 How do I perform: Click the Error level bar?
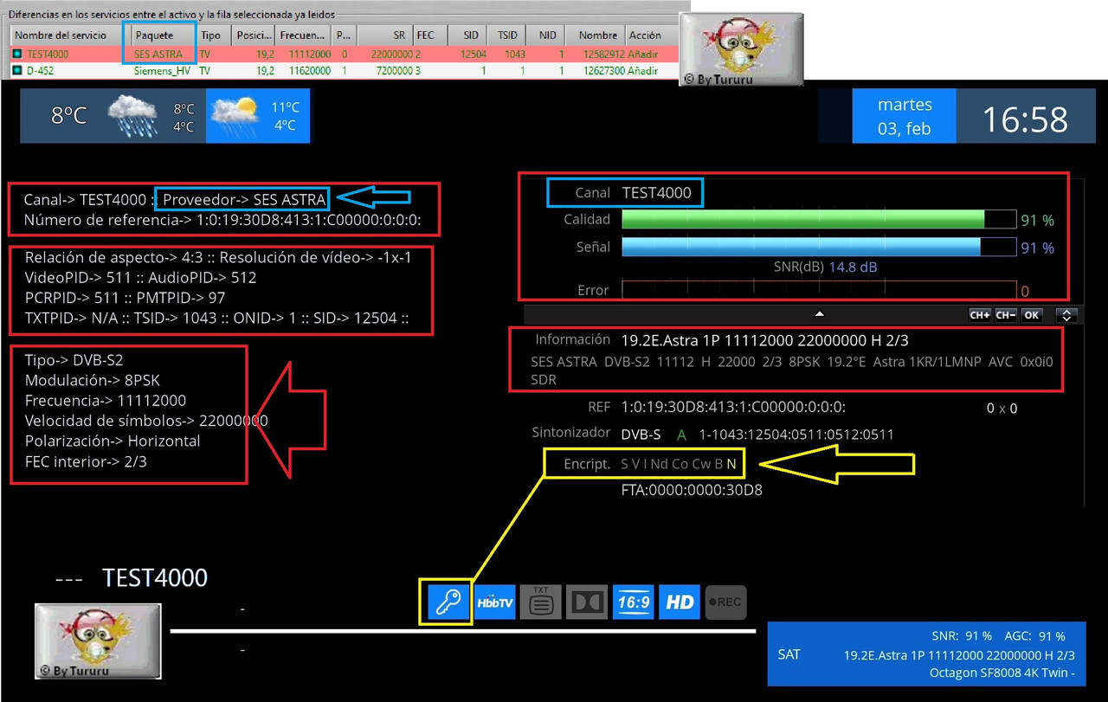pos(819,291)
